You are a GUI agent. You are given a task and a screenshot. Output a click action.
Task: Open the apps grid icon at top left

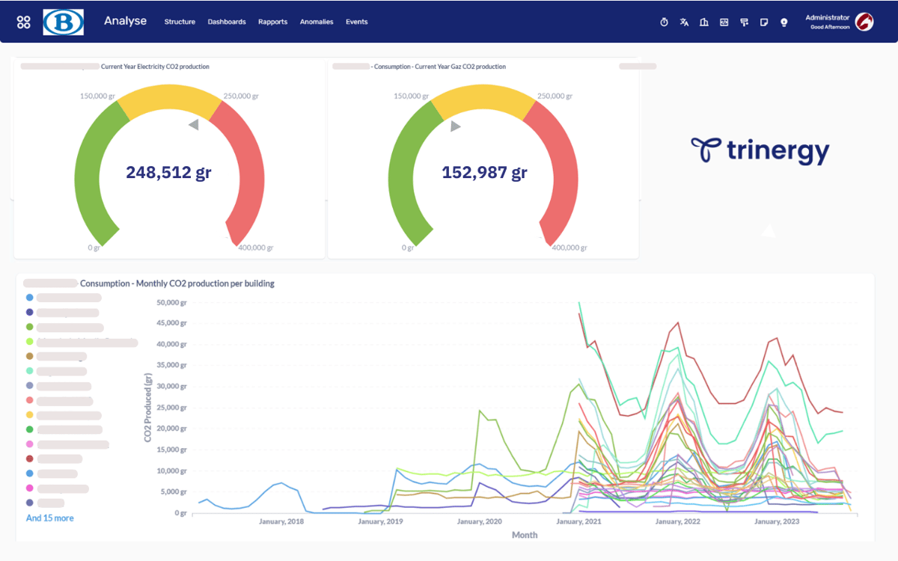[x=23, y=22]
